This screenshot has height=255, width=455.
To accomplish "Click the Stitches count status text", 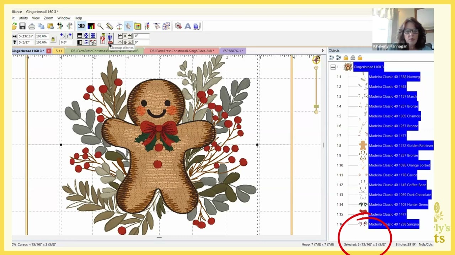I will (406, 244).
